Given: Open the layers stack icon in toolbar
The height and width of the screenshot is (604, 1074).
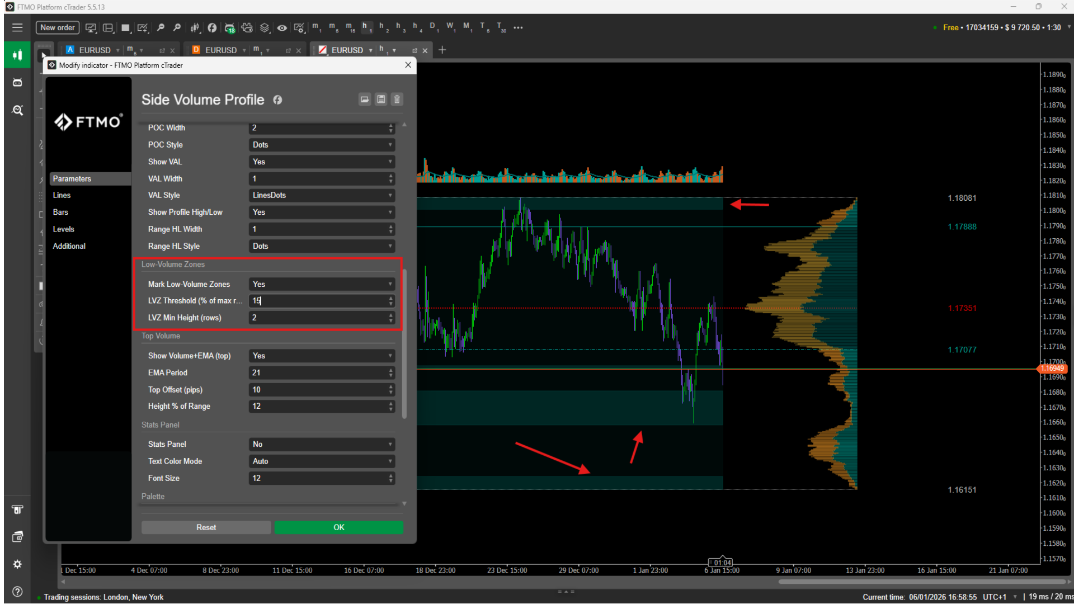Looking at the screenshot, I should pyautogui.click(x=265, y=27).
